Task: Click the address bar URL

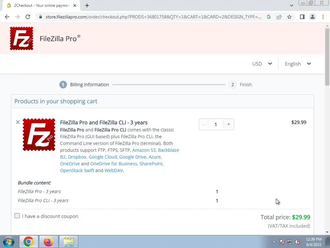Action: coord(153,17)
